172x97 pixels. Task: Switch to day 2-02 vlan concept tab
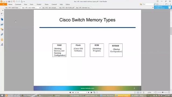50,8
